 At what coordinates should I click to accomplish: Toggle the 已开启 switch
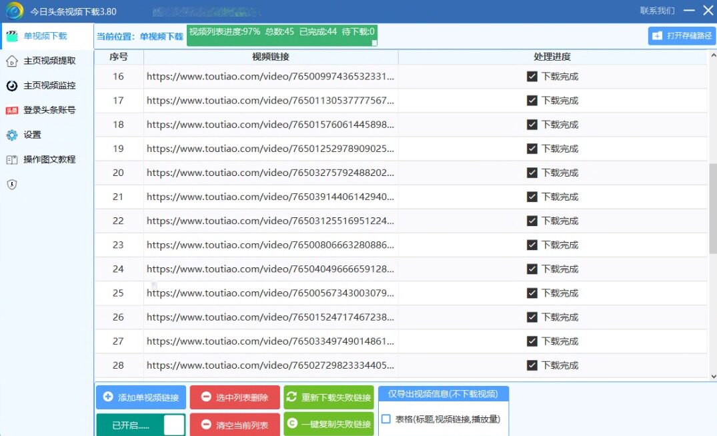141,425
